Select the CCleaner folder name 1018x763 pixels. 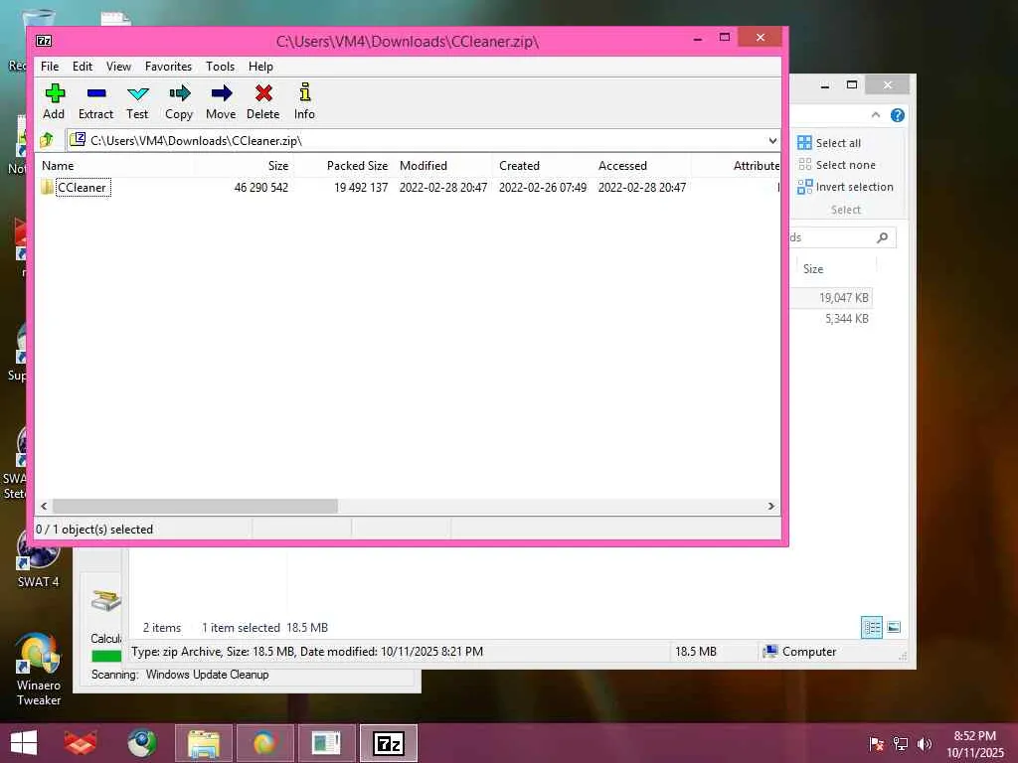click(82, 188)
